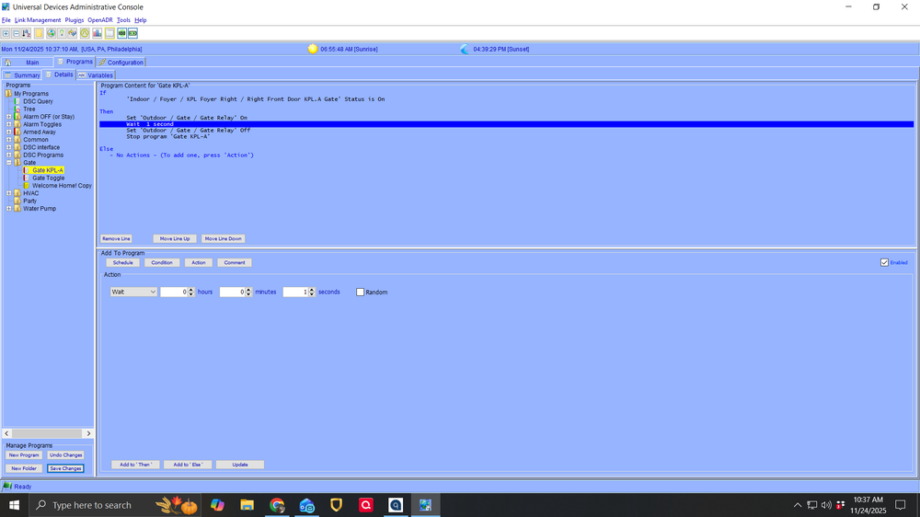Click the collapse-all minus toolbar icon
The height and width of the screenshot is (517, 920).
tap(16, 33)
